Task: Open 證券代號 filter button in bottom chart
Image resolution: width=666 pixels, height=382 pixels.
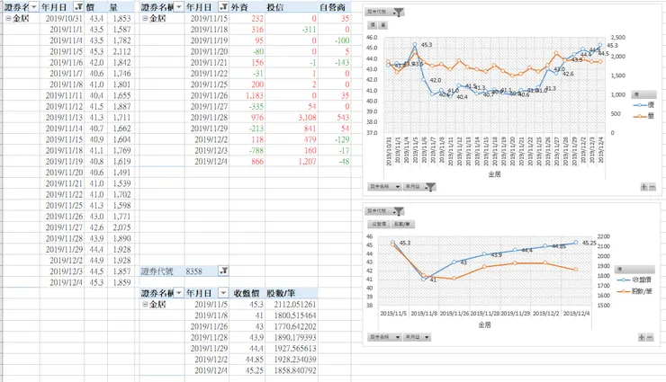Action: pos(384,210)
